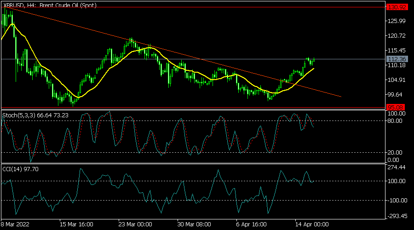This screenshot has height=230, width=414.
Task: Click the CCI -100.00 level label
Action: click(397, 201)
